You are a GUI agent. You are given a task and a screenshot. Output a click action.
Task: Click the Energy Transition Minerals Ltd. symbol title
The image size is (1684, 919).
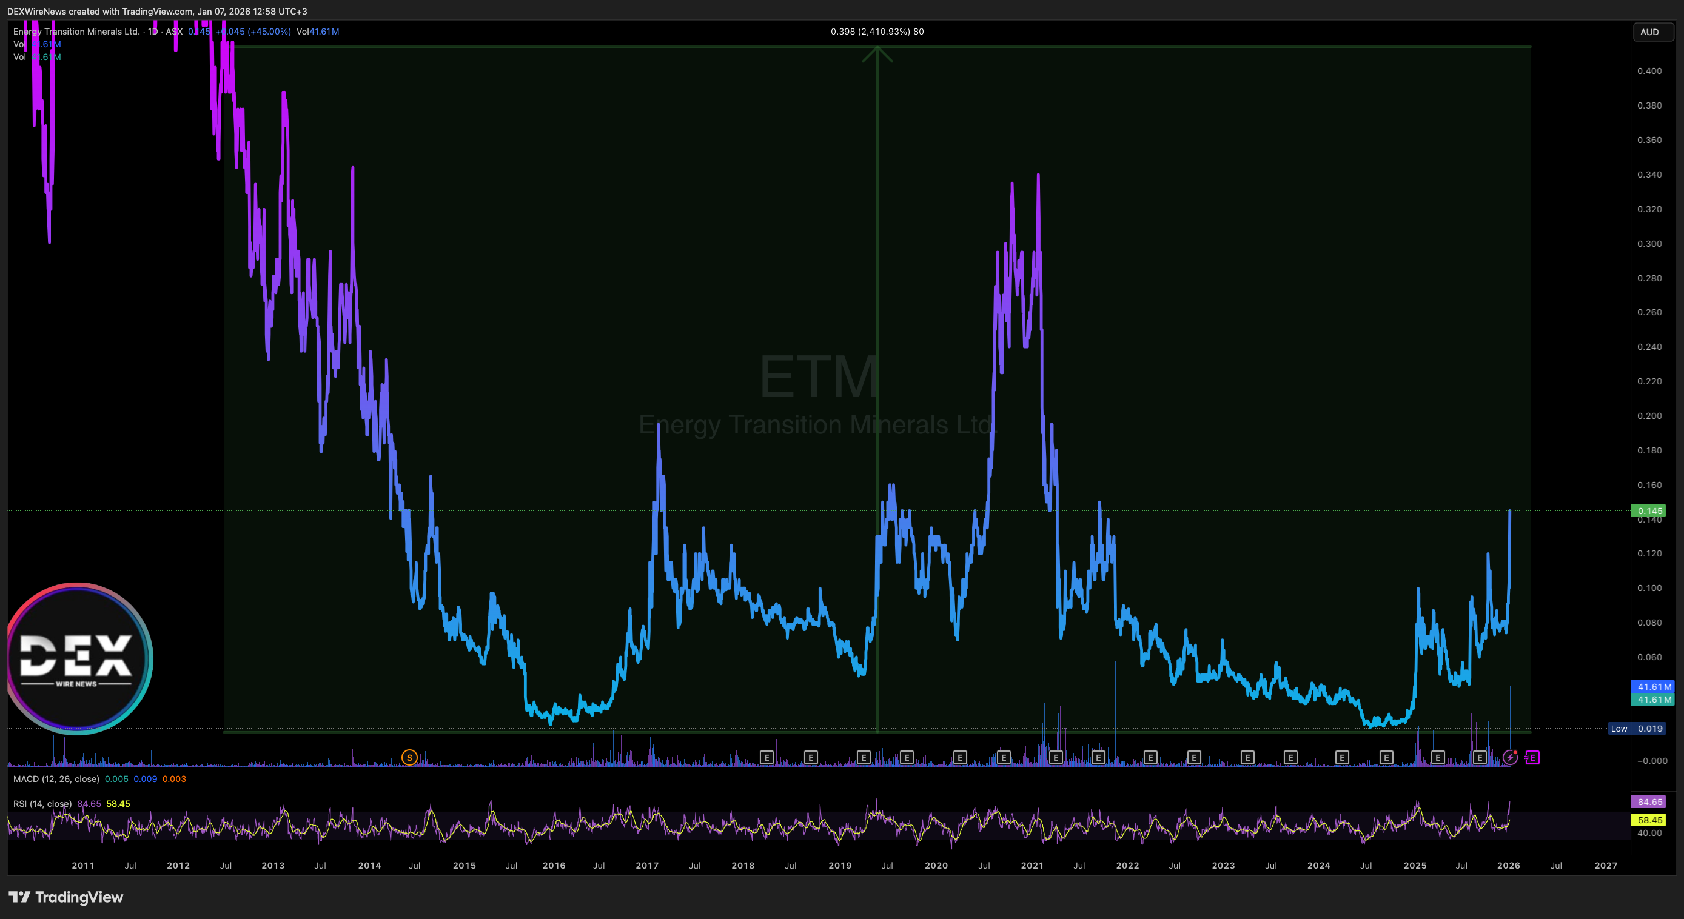pos(76,32)
